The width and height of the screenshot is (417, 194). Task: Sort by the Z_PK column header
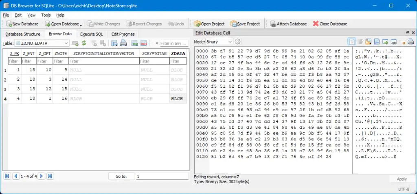coord(14,54)
